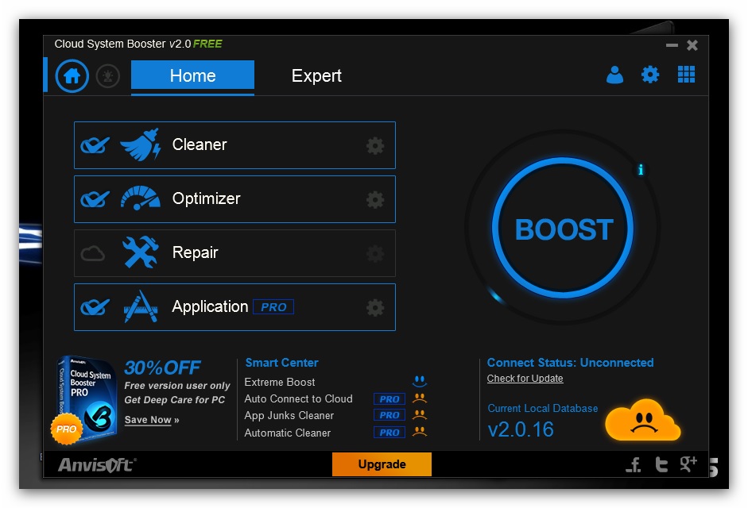
Task: Open the user account icon
Action: (x=614, y=75)
